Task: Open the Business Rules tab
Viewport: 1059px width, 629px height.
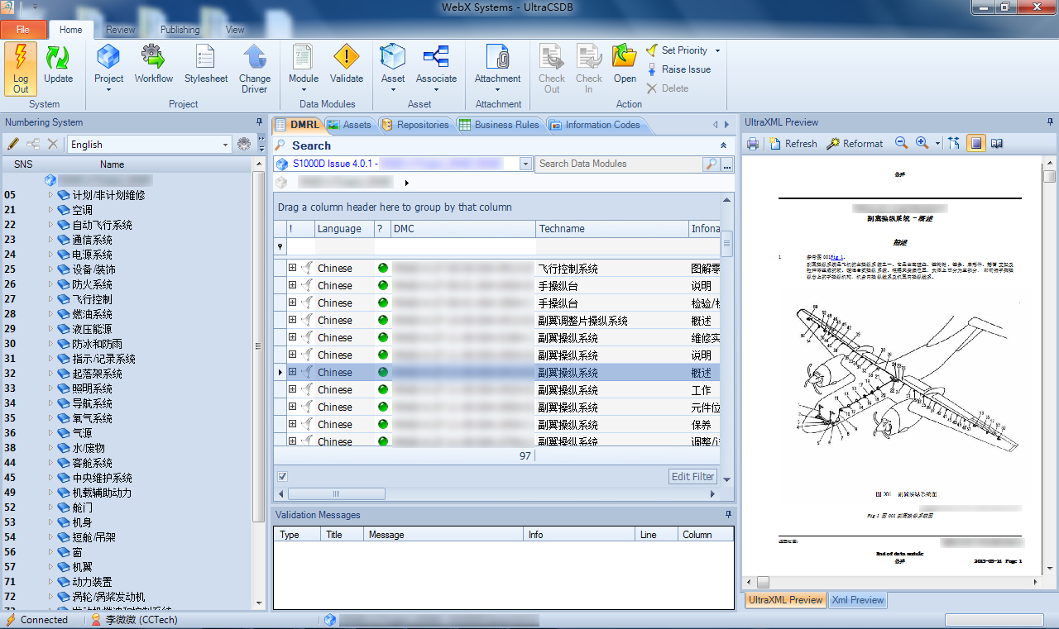Action: (x=500, y=125)
